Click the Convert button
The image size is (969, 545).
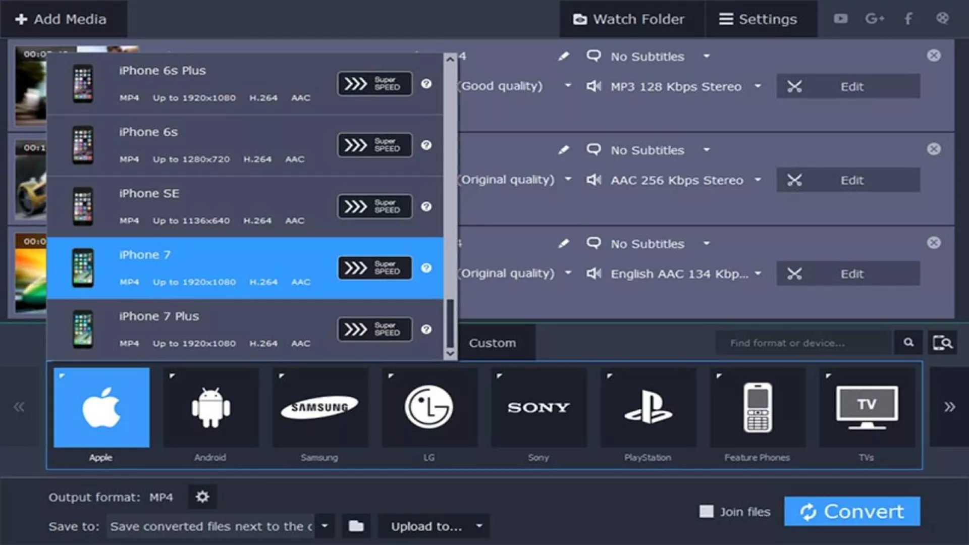[852, 512]
